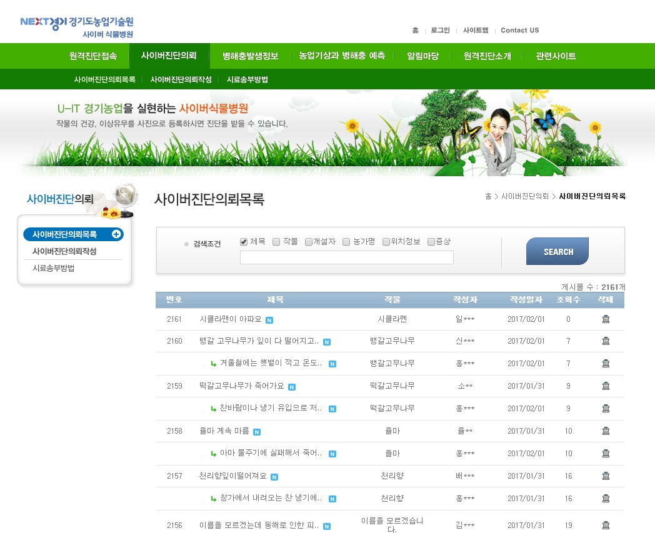Image resolution: width=655 pixels, height=533 pixels.
Task: Click the reply arrow icon before 겨울철에는 햇볕이
Action: tap(214, 364)
